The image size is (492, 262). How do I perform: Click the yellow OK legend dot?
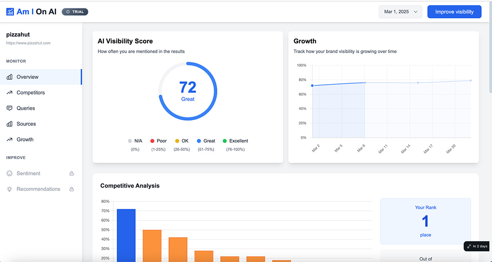click(x=177, y=141)
